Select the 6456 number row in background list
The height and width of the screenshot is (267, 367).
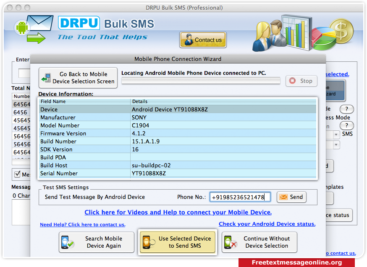[21, 112]
